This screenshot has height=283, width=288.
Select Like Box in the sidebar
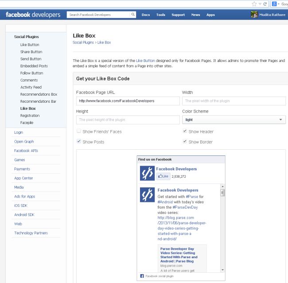[28, 109]
